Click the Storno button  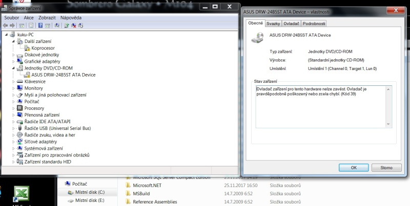point(386,168)
